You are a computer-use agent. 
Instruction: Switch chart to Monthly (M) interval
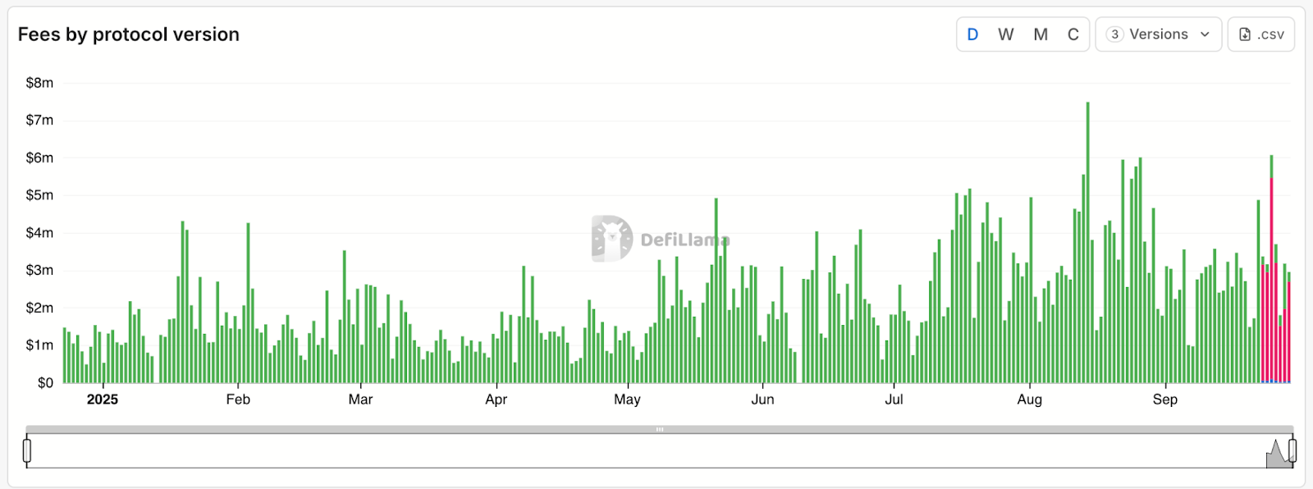(1041, 34)
